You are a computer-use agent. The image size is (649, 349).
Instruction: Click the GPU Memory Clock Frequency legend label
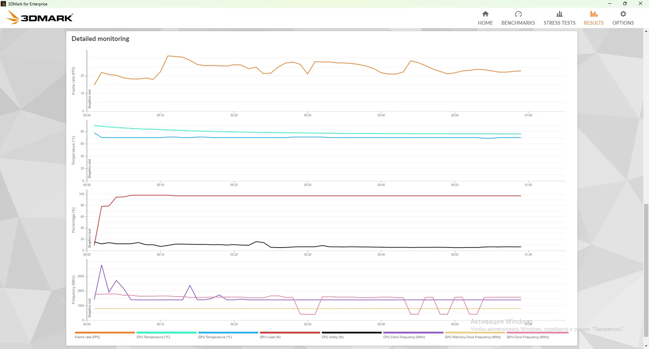(x=473, y=337)
